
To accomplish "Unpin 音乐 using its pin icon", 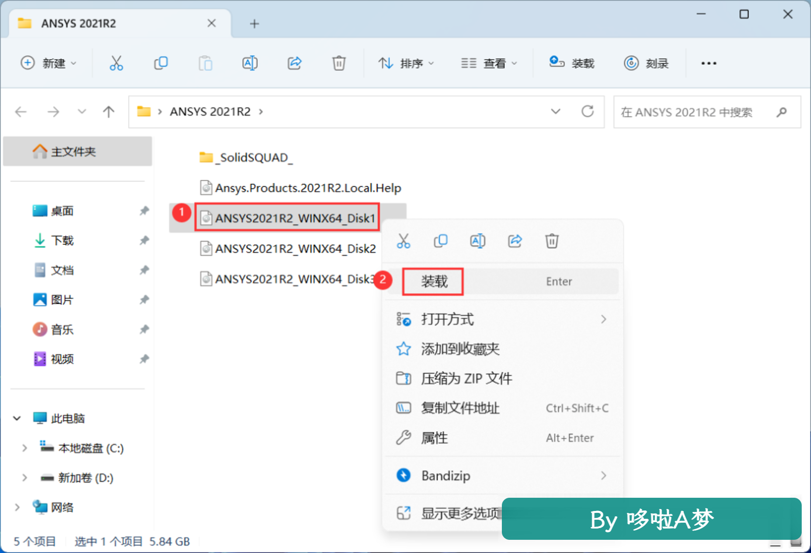I will click(x=144, y=330).
